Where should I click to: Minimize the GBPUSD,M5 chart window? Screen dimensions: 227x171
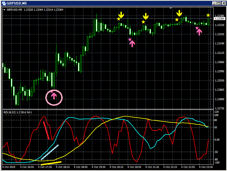pos(214,3)
